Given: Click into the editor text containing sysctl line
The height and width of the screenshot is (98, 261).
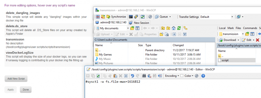Looking at the screenshot, I should click(x=113, y=82).
